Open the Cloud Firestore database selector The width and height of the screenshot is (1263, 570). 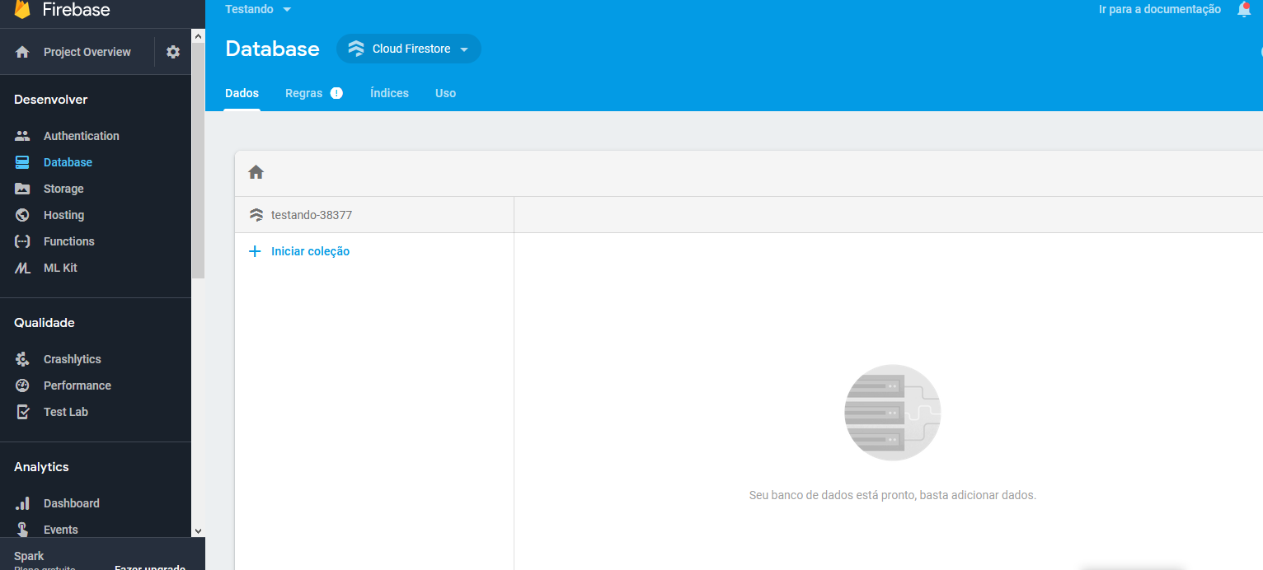[x=408, y=49]
